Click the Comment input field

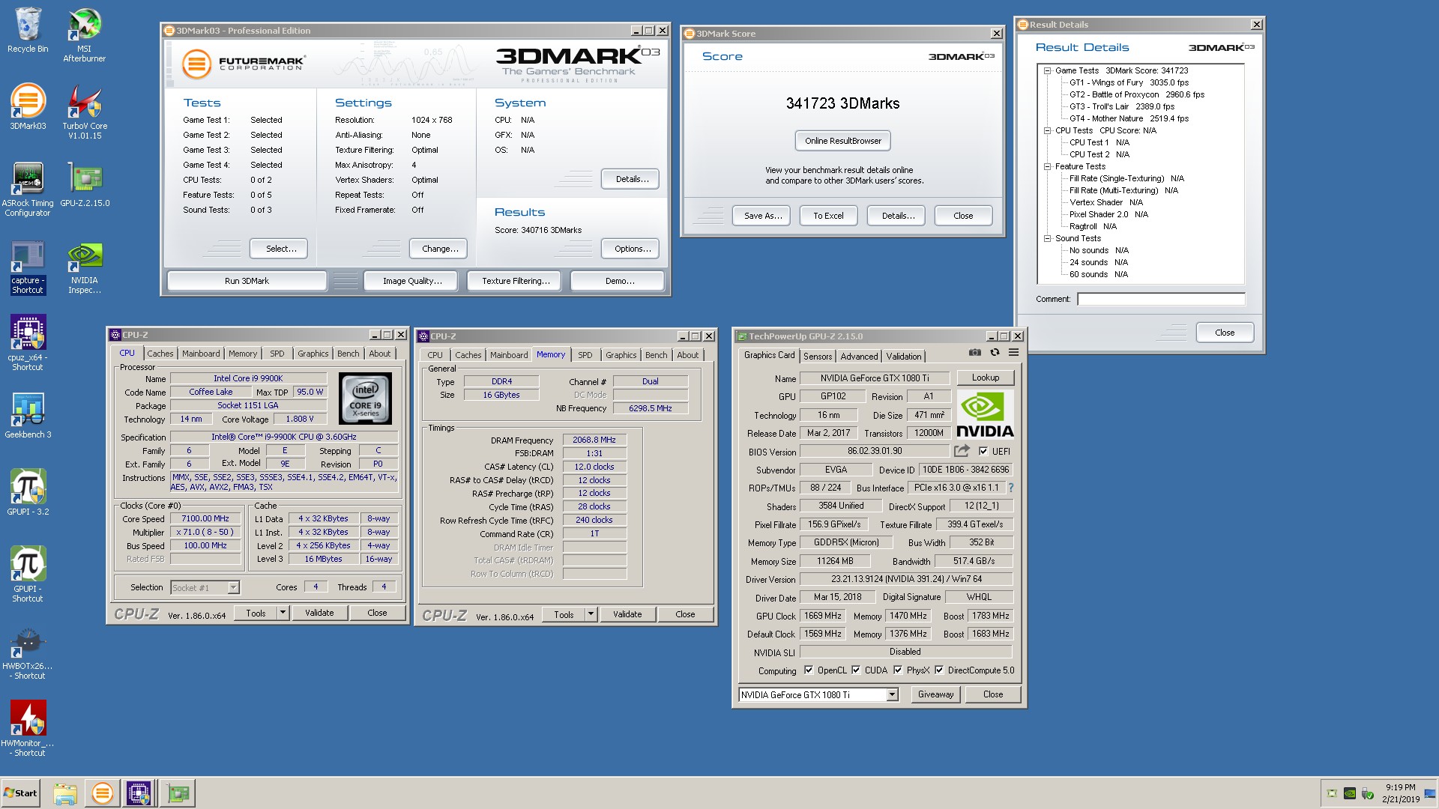(1161, 300)
